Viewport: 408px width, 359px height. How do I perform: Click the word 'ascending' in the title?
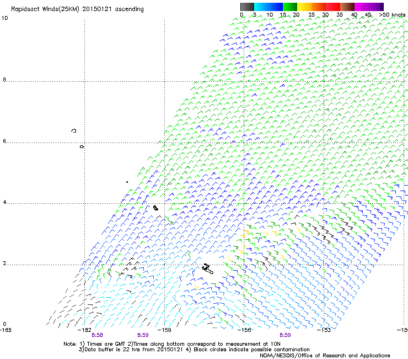[x=130, y=9]
